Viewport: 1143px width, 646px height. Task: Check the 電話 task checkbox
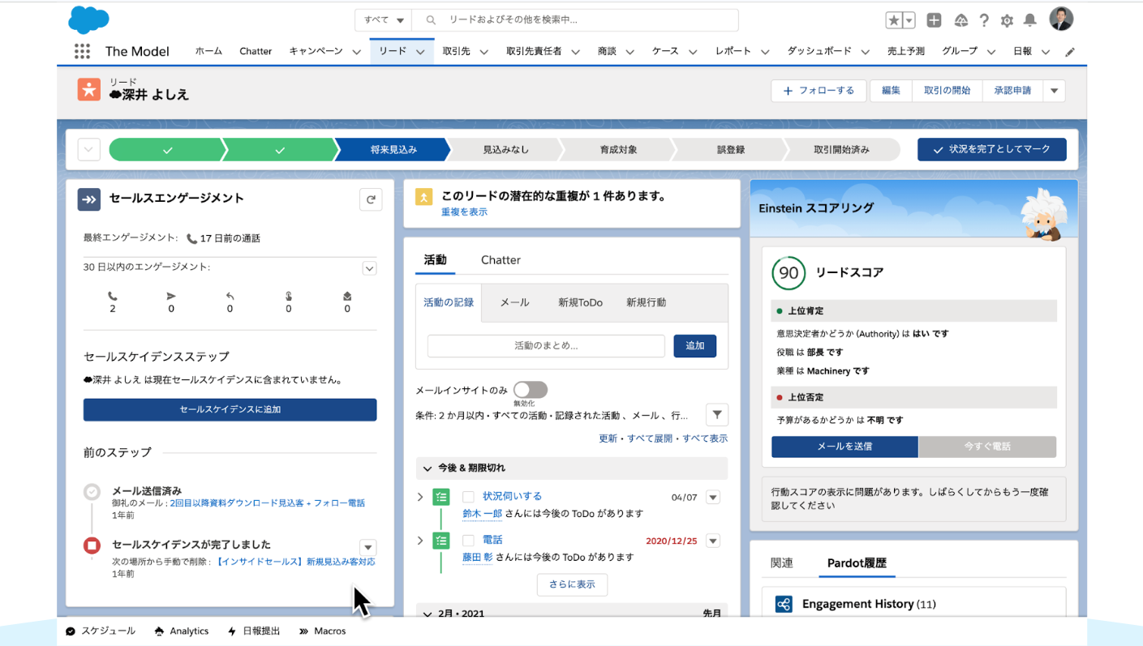tap(467, 539)
